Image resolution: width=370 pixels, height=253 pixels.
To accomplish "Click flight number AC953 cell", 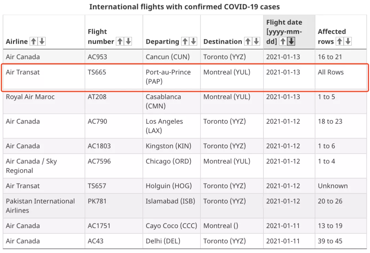I will [114, 57].
